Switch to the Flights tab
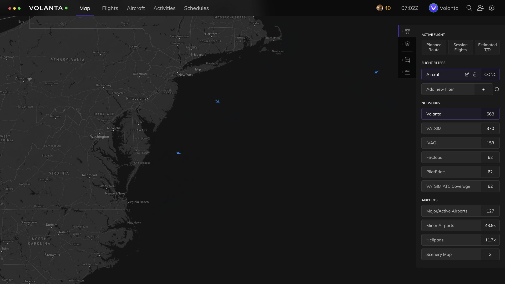This screenshot has width=505, height=284. tap(110, 8)
